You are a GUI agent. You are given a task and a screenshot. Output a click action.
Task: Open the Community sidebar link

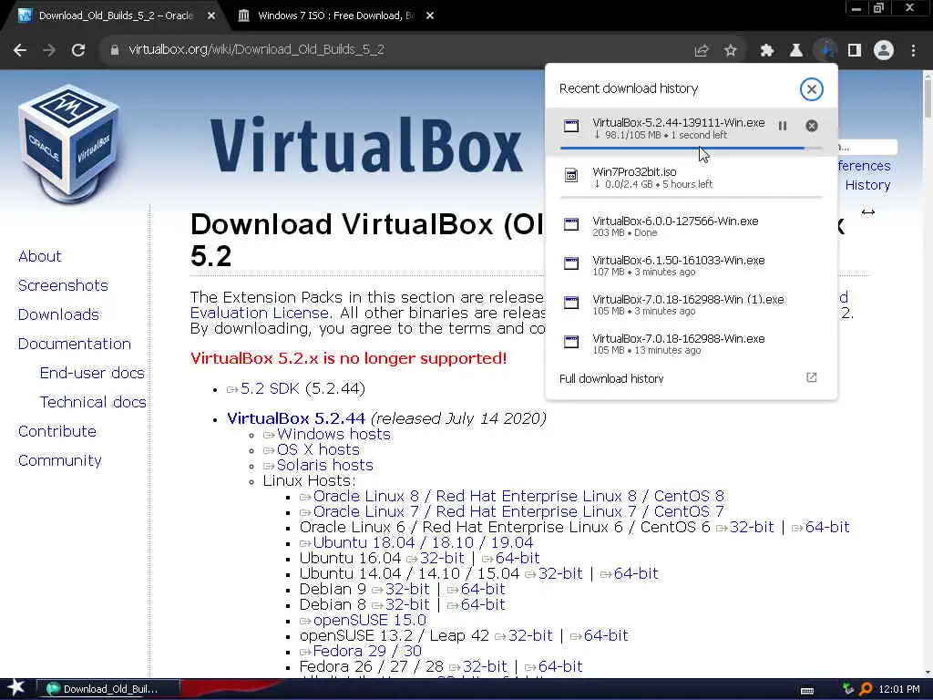click(59, 460)
